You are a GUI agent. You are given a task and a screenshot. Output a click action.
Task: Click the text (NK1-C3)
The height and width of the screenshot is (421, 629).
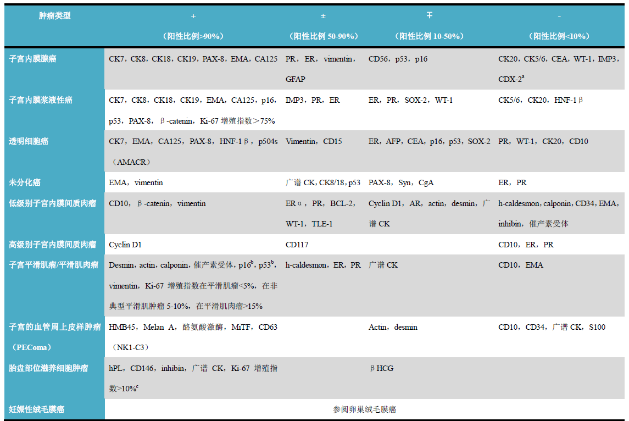(x=130, y=347)
